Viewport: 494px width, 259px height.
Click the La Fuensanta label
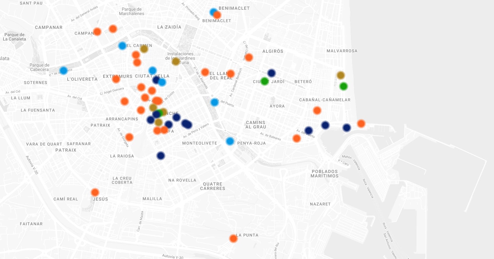tap(38, 110)
